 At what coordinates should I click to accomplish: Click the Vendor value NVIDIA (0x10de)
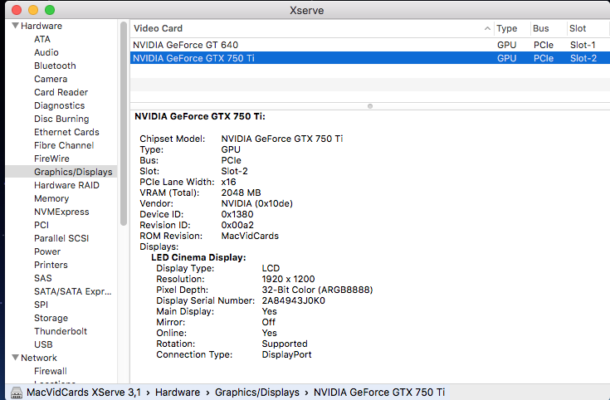coord(256,203)
